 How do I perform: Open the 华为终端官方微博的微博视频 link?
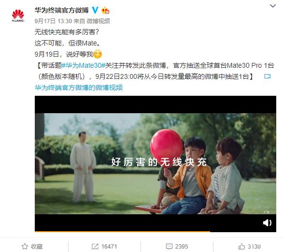pyautogui.click(x=79, y=88)
